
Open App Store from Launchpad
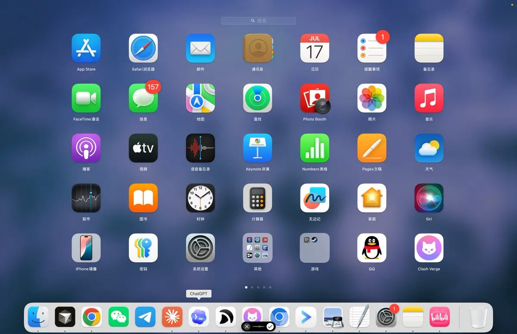pyautogui.click(x=86, y=48)
